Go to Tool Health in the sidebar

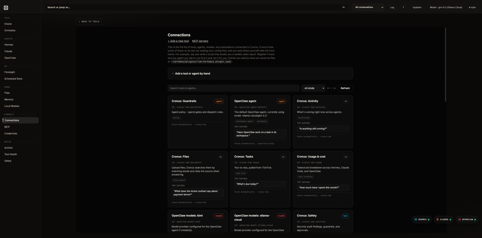[x=11, y=154]
